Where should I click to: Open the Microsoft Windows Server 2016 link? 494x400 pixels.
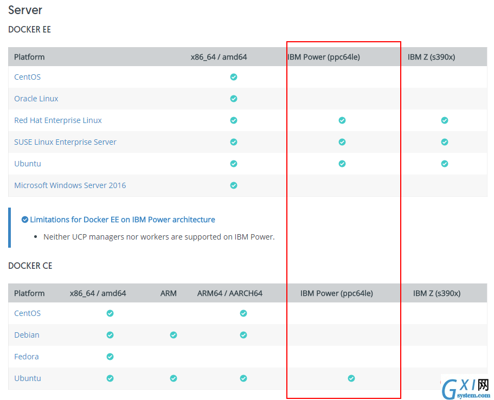coord(70,185)
